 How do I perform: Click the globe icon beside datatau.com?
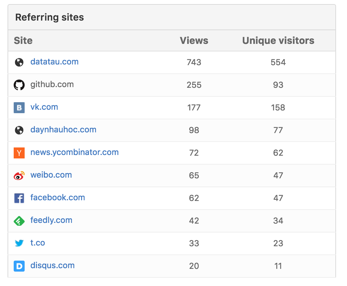click(19, 62)
